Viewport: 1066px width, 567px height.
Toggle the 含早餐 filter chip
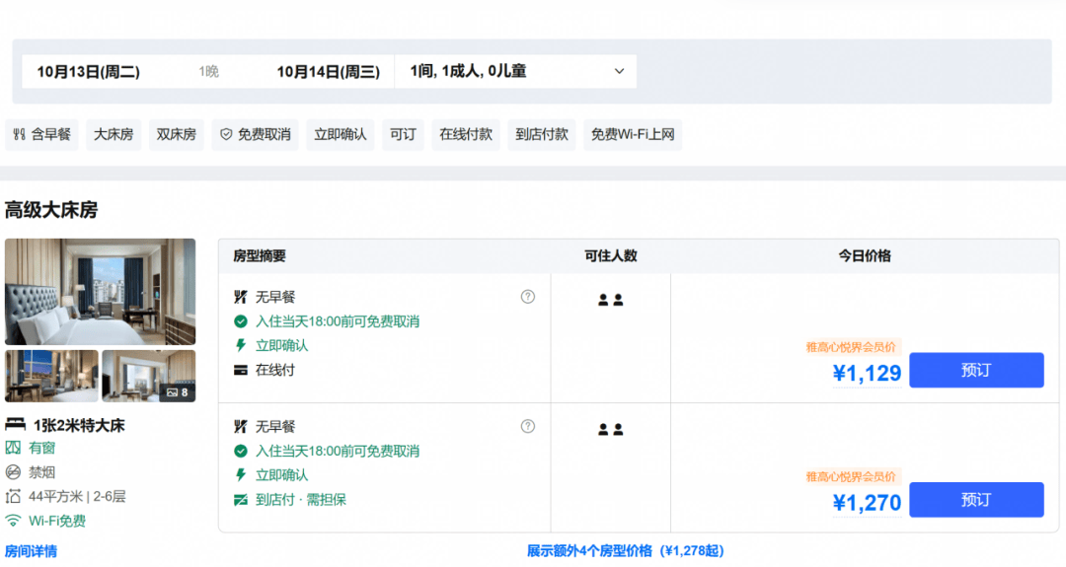42,134
